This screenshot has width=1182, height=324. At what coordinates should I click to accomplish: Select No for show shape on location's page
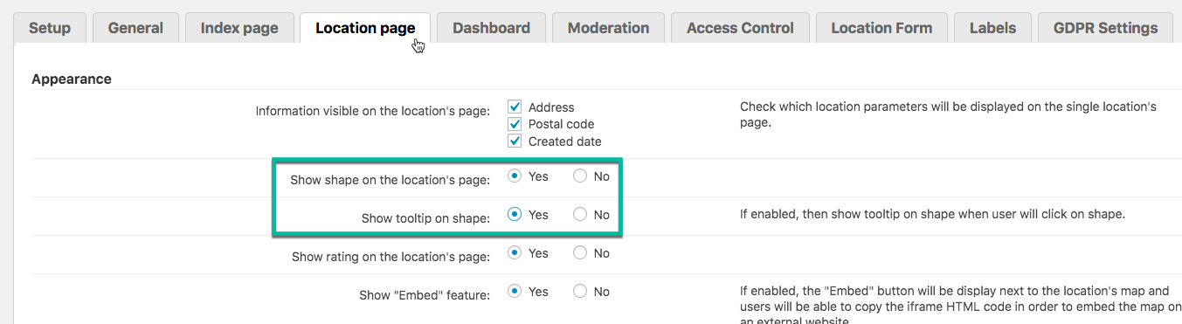click(580, 176)
